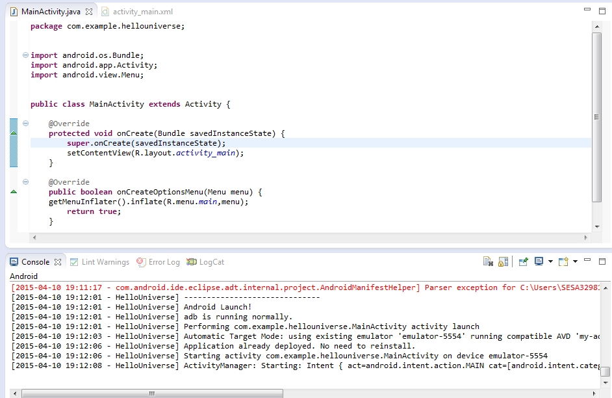The image size is (612, 398).
Task: Collapse the onCreateOptionsMenu method fold marker
Action: coord(25,182)
